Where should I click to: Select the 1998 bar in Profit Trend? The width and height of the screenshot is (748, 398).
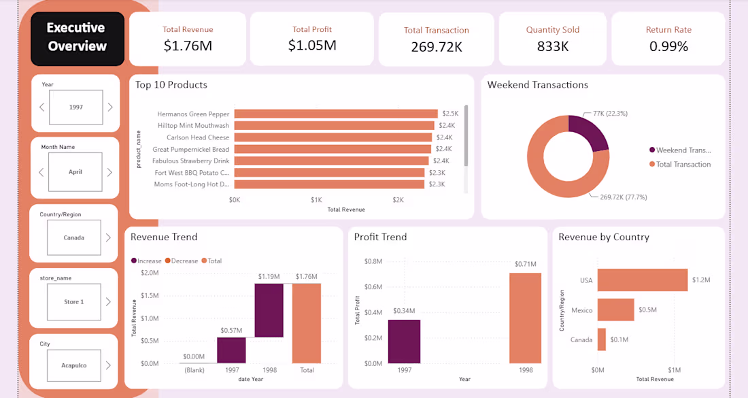pyautogui.click(x=525, y=318)
